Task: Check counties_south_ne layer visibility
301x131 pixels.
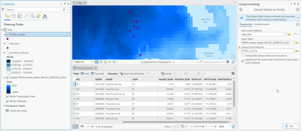Action: click(x=7, y=53)
